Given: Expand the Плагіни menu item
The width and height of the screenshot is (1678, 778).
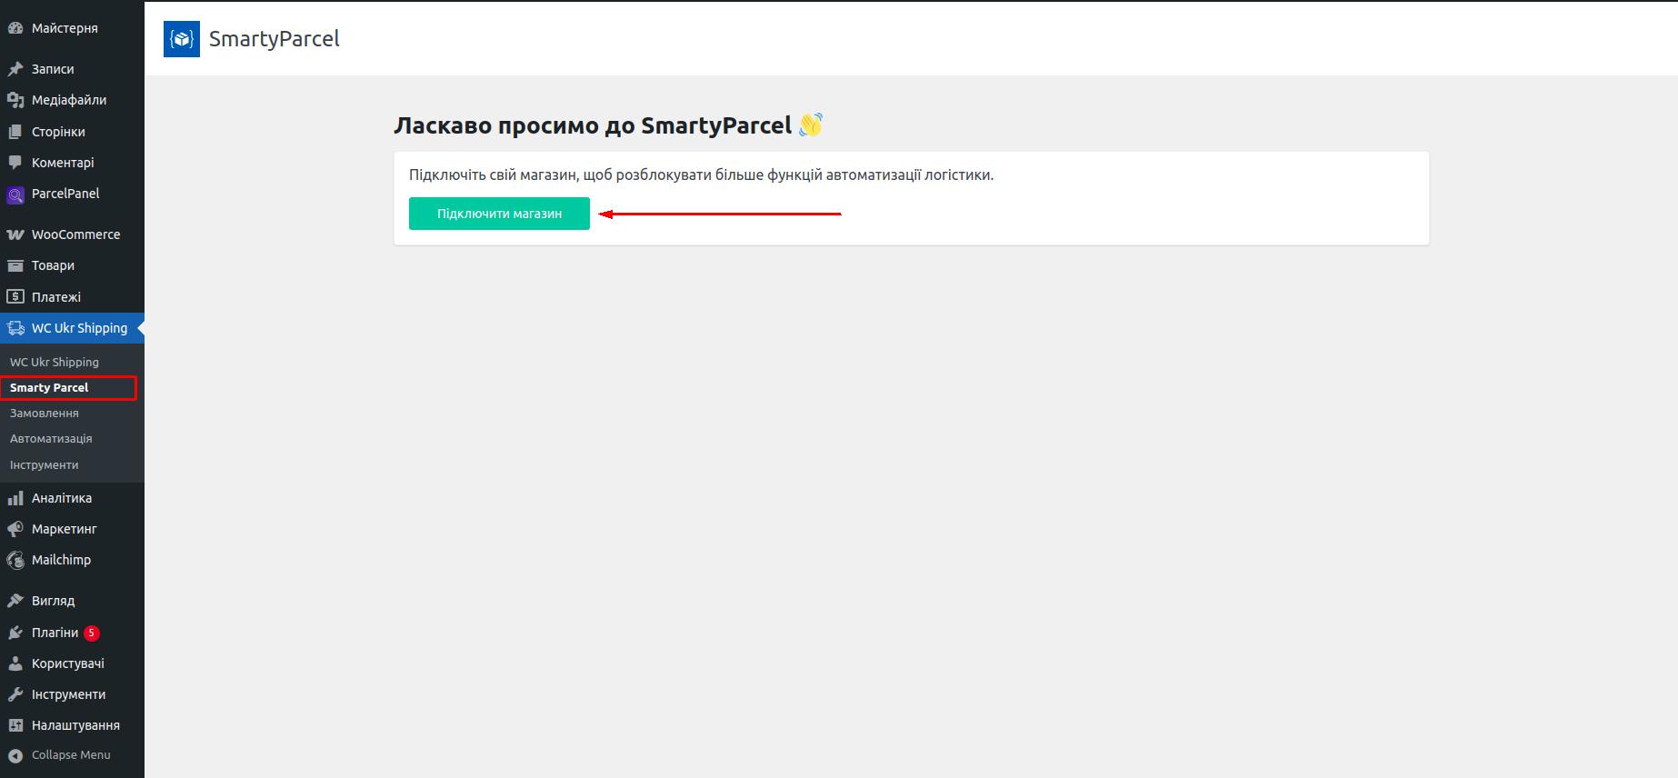Looking at the screenshot, I should pos(55,633).
